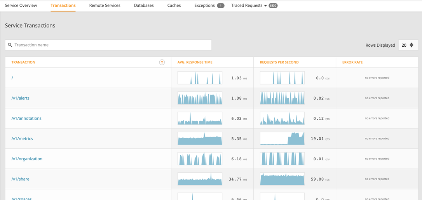Click /v1/alerts response time chart
422x200 pixels.
point(200,98)
